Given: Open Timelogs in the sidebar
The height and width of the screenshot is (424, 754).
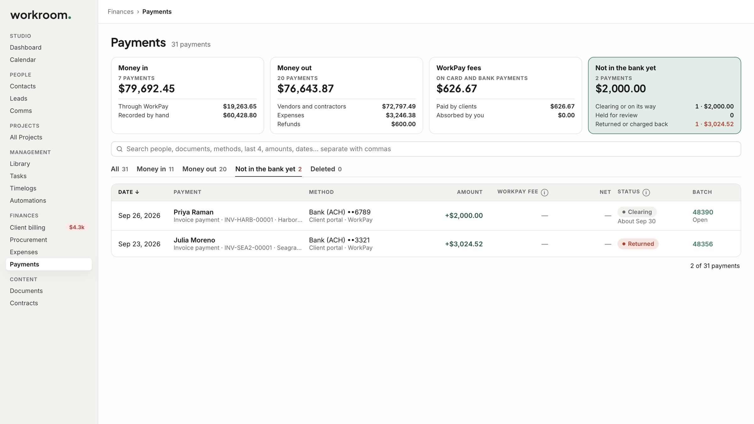Looking at the screenshot, I should tap(23, 188).
